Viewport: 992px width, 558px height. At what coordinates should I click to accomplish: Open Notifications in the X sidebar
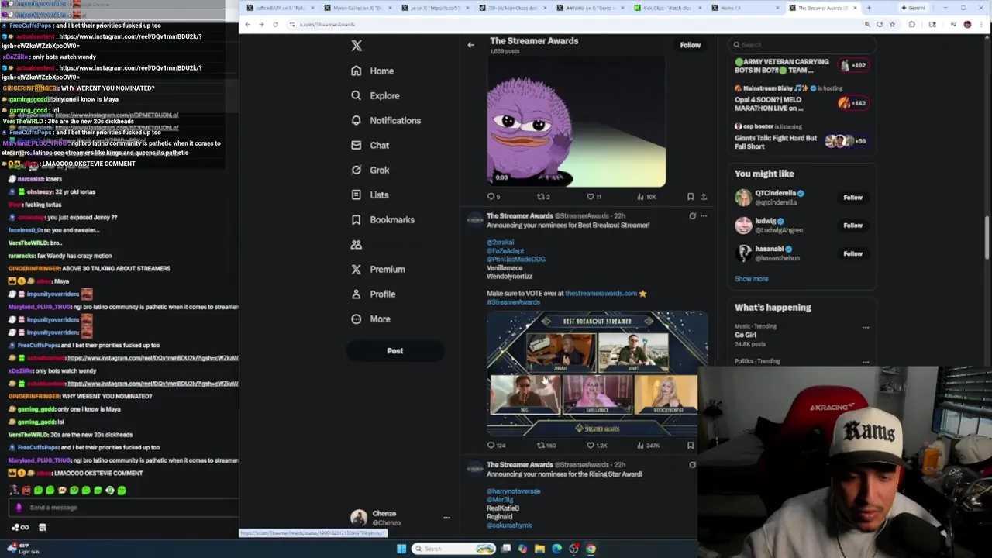(386, 120)
